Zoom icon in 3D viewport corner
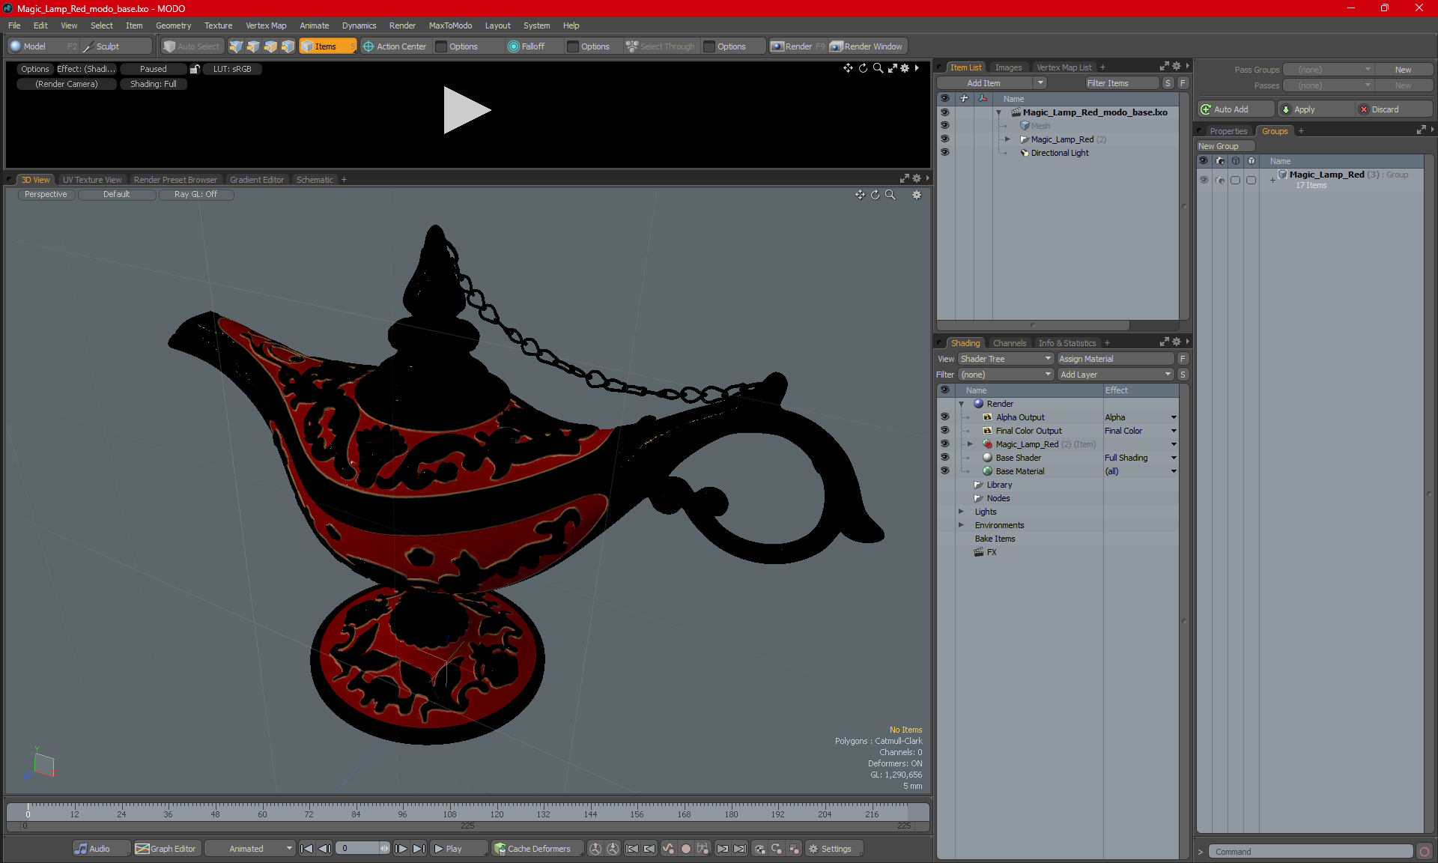Image resolution: width=1438 pixels, height=863 pixels. click(x=891, y=195)
